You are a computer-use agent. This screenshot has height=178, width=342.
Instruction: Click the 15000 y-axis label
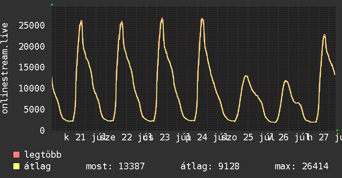32,67
